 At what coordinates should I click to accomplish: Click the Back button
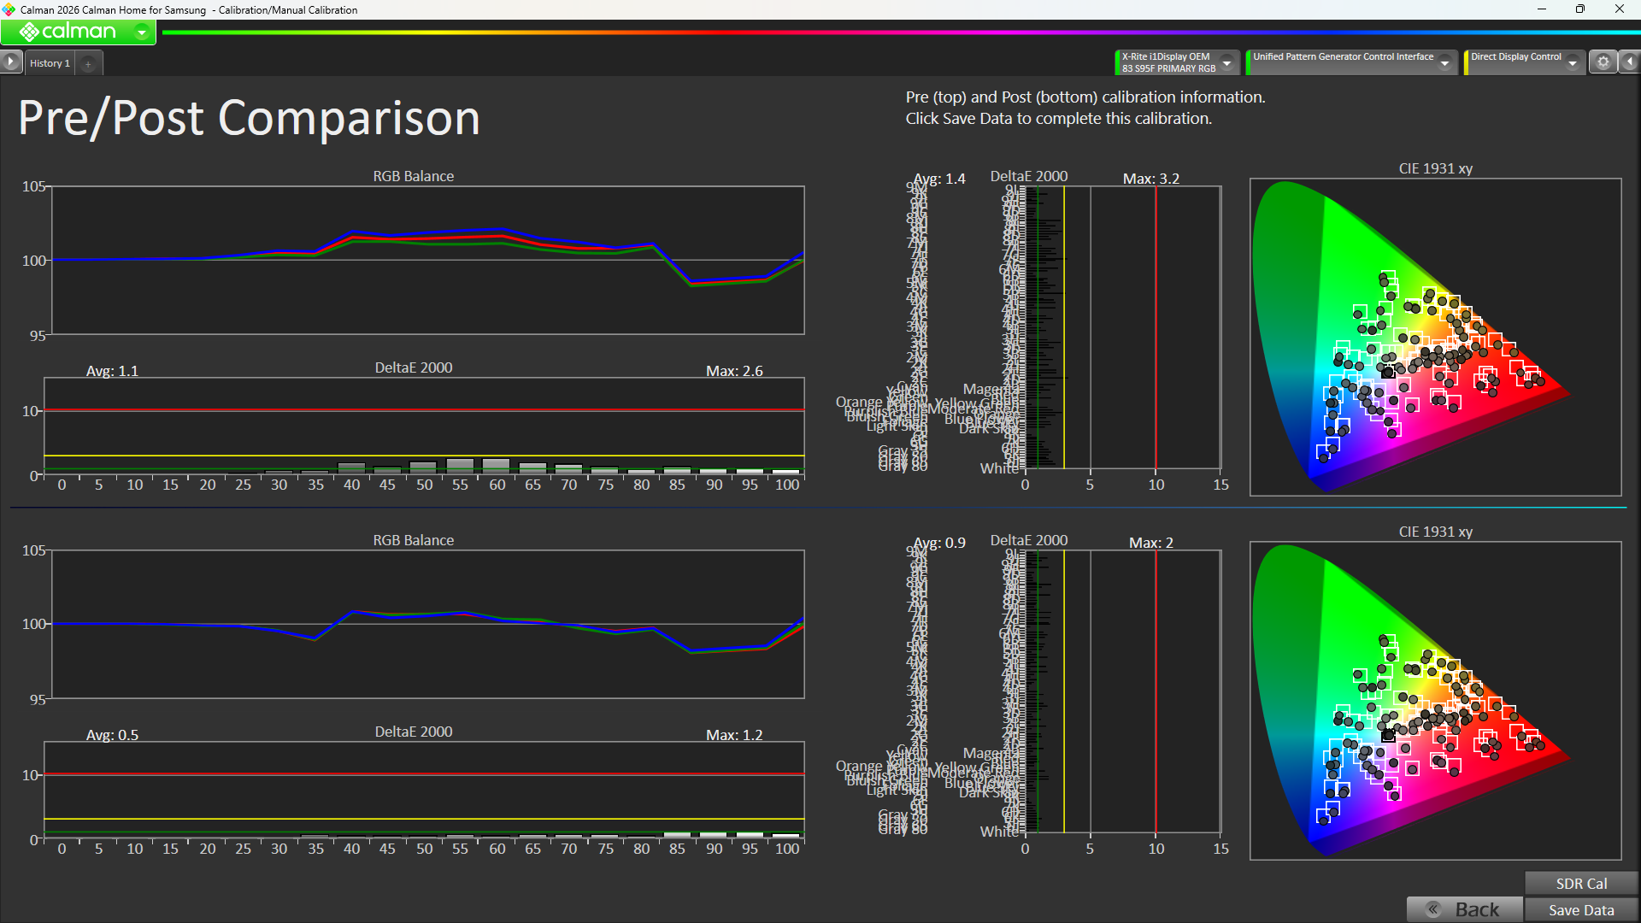click(x=1464, y=909)
